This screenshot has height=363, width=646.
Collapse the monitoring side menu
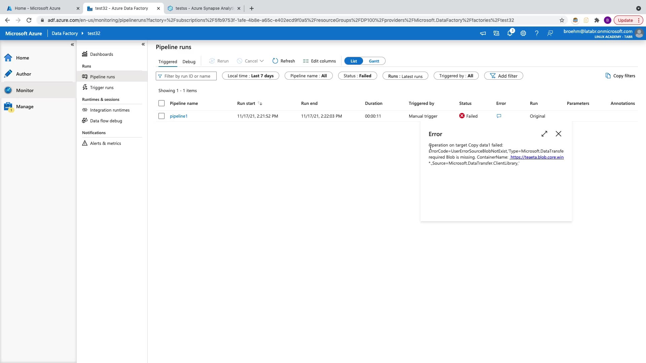(143, 44)
